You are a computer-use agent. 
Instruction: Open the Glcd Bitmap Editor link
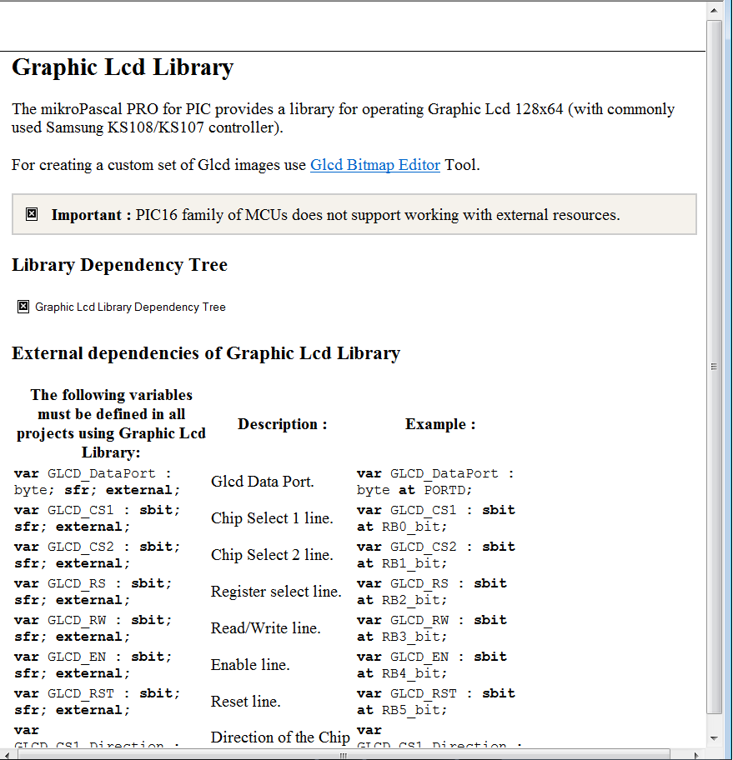[375, 165]
